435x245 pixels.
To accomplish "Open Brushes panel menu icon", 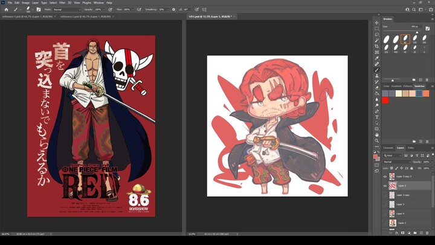I will click(432, 19).
